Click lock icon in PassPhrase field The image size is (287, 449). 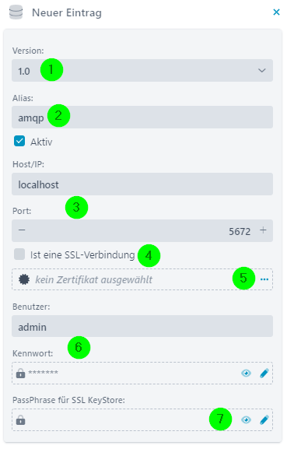click(x=20, y=419)
